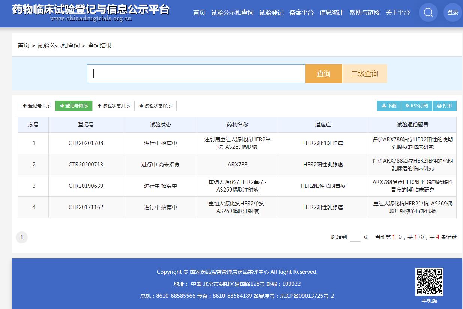The height and width of the screenshot is (309, 463).
Task: Sort by 登记号升序 ascending
Action: pyautogui.click(x=36, y=106)
